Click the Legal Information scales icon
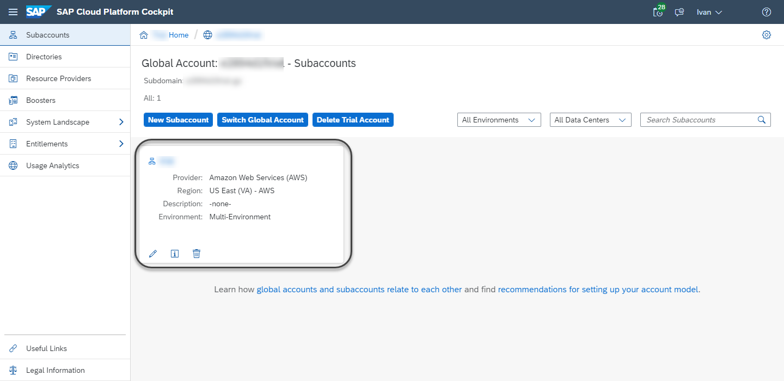This screenshot has width=784, height=381. 14,370
